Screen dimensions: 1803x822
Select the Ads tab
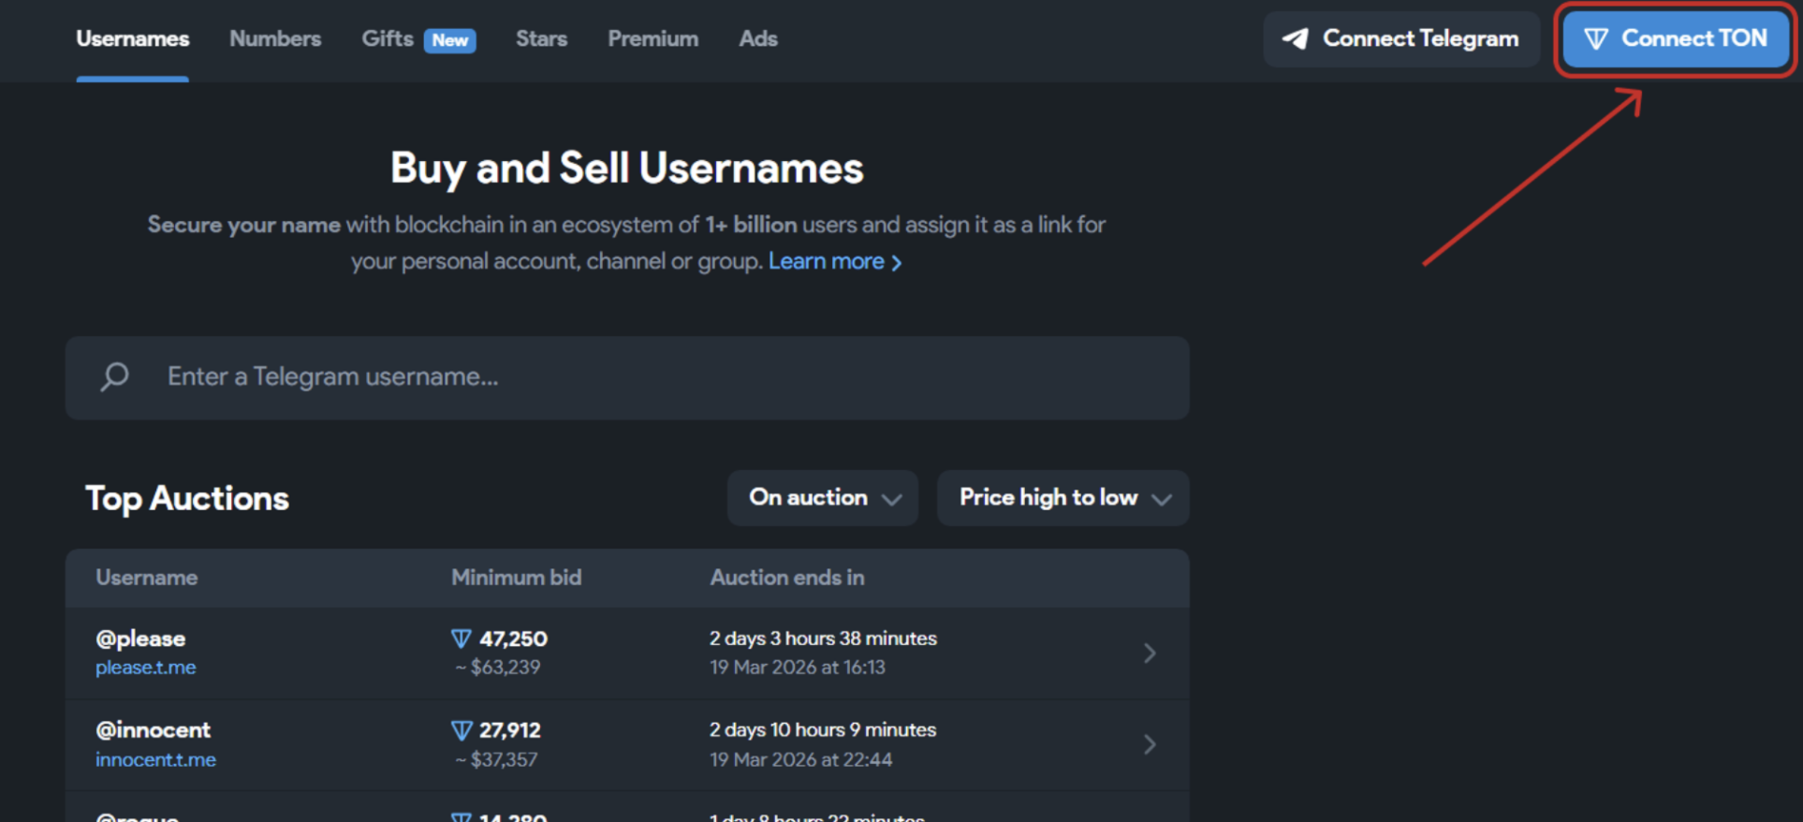[758, 38]
